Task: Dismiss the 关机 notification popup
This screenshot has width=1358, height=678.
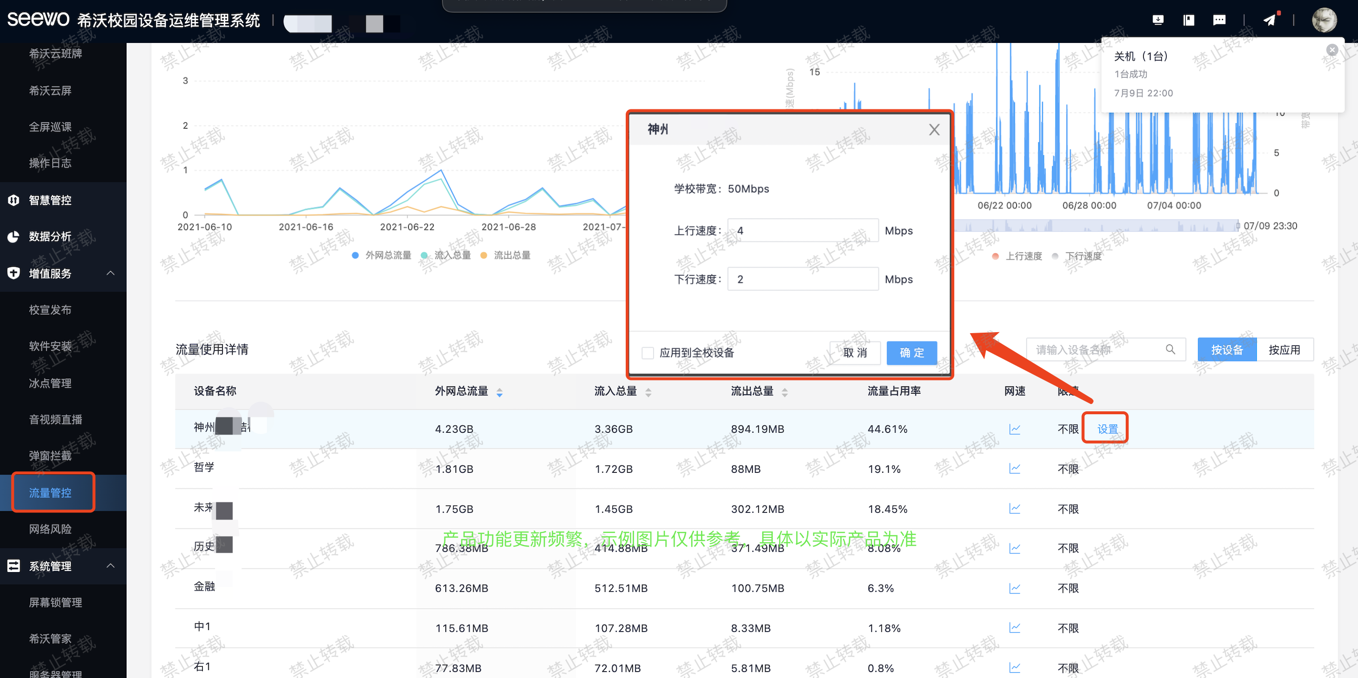Action: pyautogui.click(x=1332, y=50)
